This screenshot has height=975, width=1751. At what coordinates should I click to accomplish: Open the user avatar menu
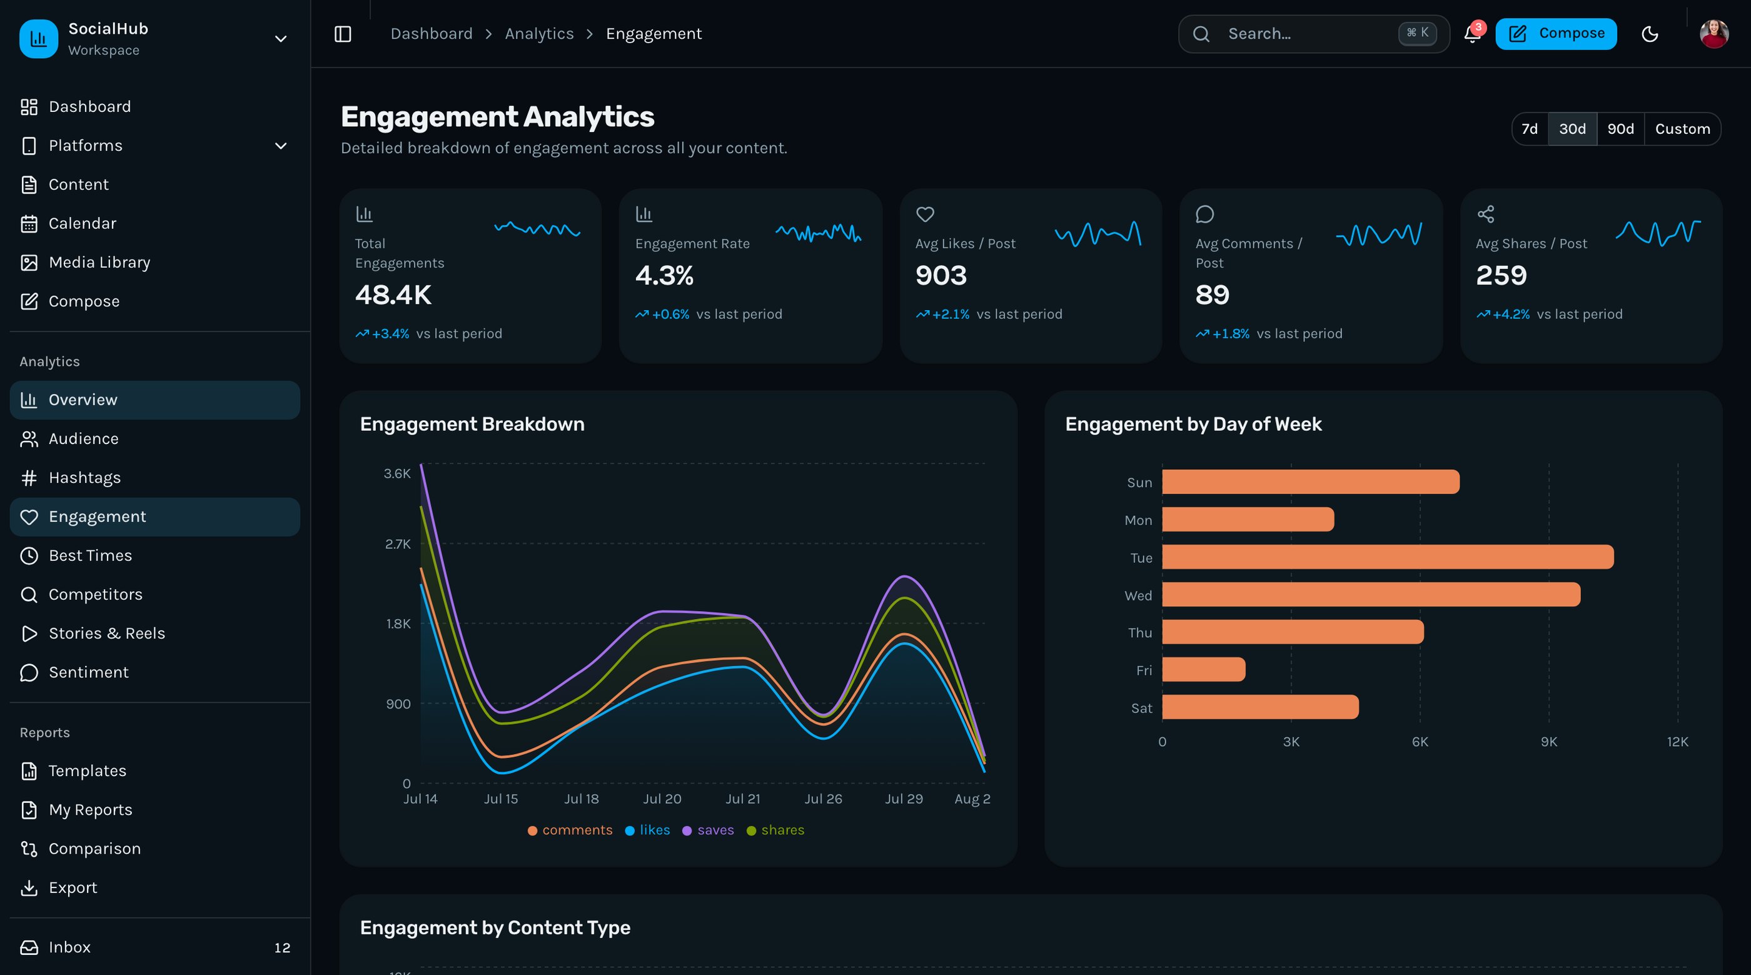pos(1713,34)
